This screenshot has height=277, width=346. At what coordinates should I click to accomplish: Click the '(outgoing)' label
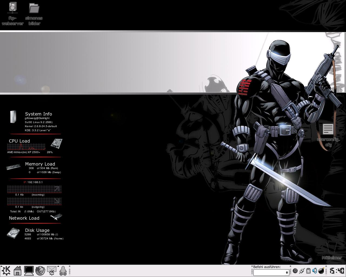38,207
